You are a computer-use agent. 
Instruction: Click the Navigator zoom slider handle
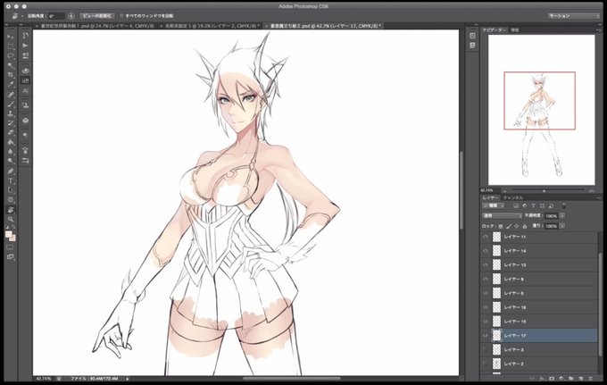[x=544, y=190]
